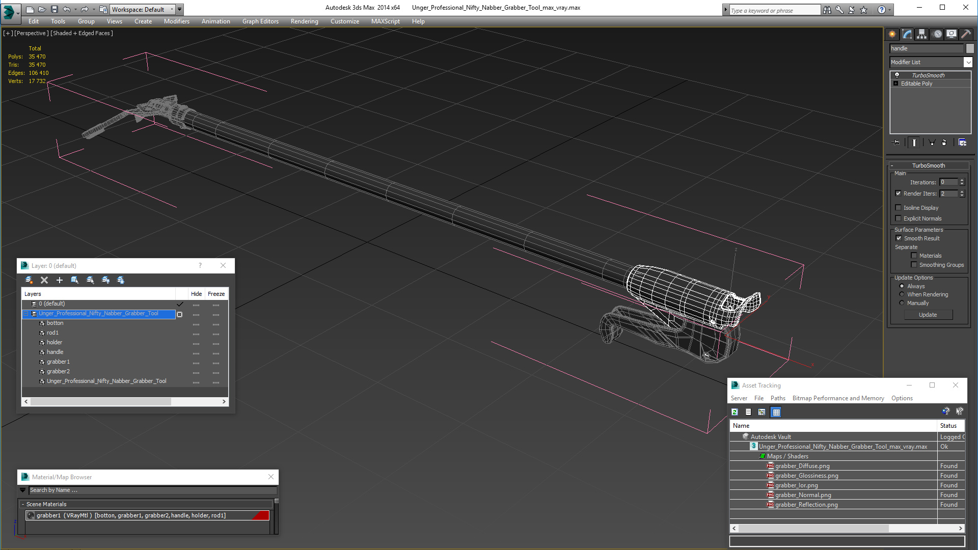
Task: Enable the Isoline Display checkbox
Action: [x=899, y=208]
